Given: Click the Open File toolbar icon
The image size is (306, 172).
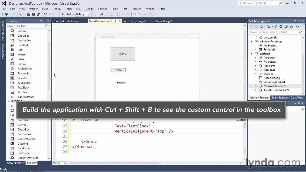Looking at the screenshot, I should click(x=29, y=14).
